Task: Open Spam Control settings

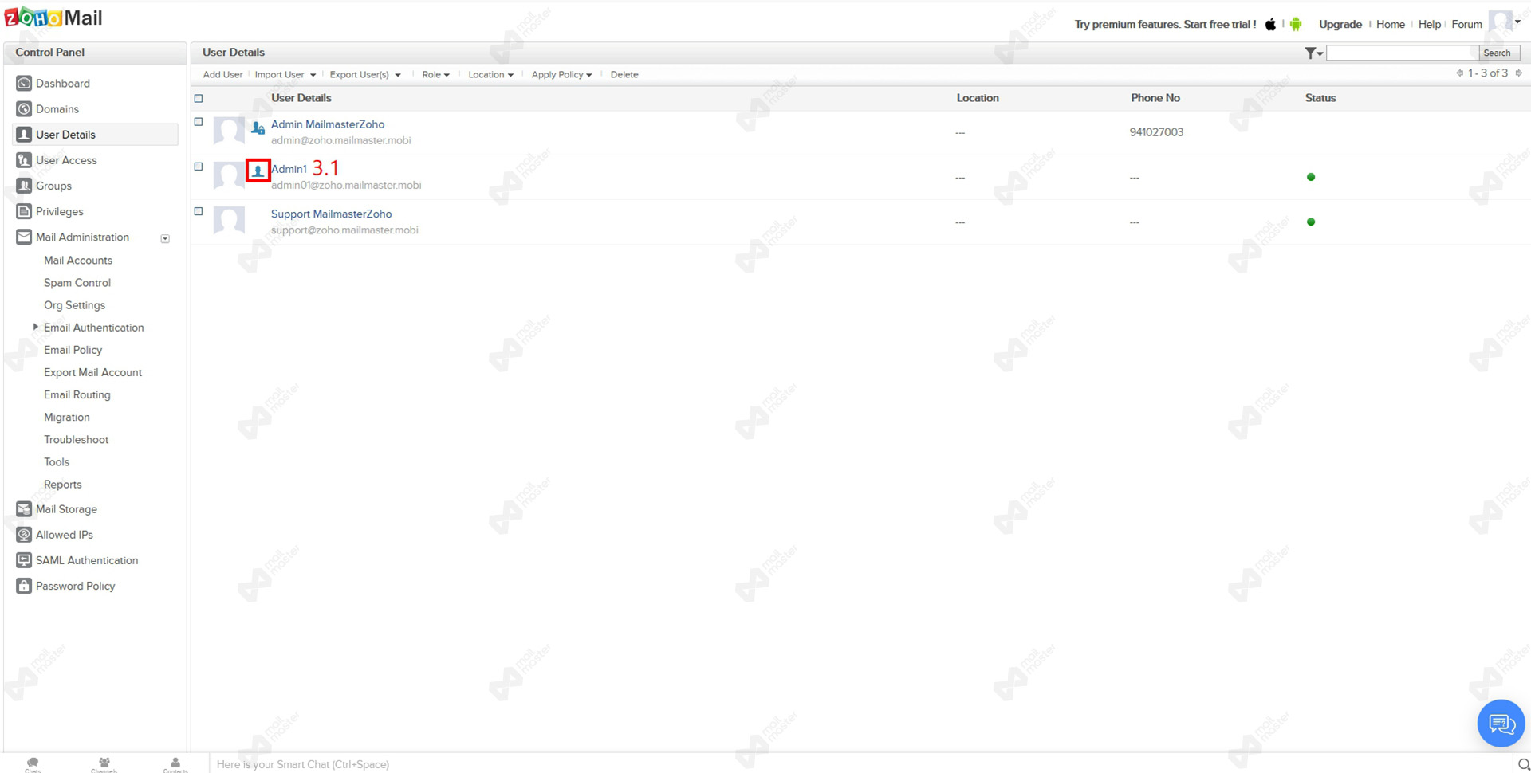Action: (x=77, y=283)
